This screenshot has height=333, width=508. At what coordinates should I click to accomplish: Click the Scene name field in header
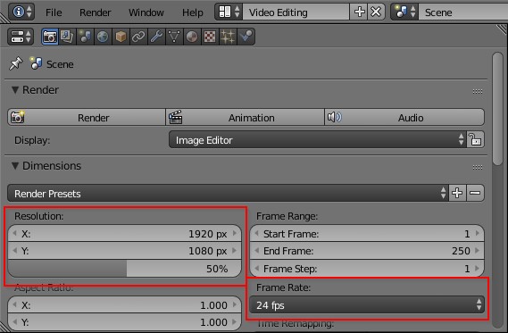[x=463, y=12]
